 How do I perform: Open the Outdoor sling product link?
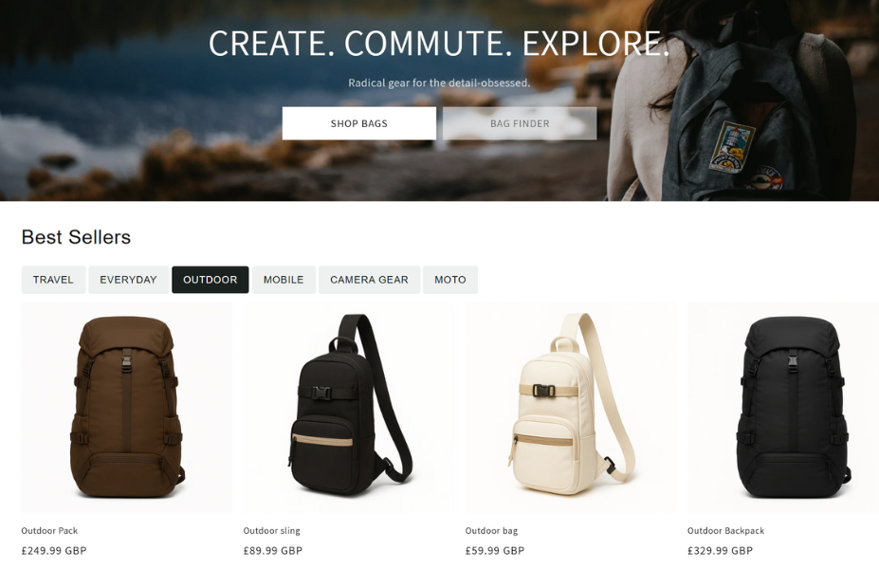[271, 531]
